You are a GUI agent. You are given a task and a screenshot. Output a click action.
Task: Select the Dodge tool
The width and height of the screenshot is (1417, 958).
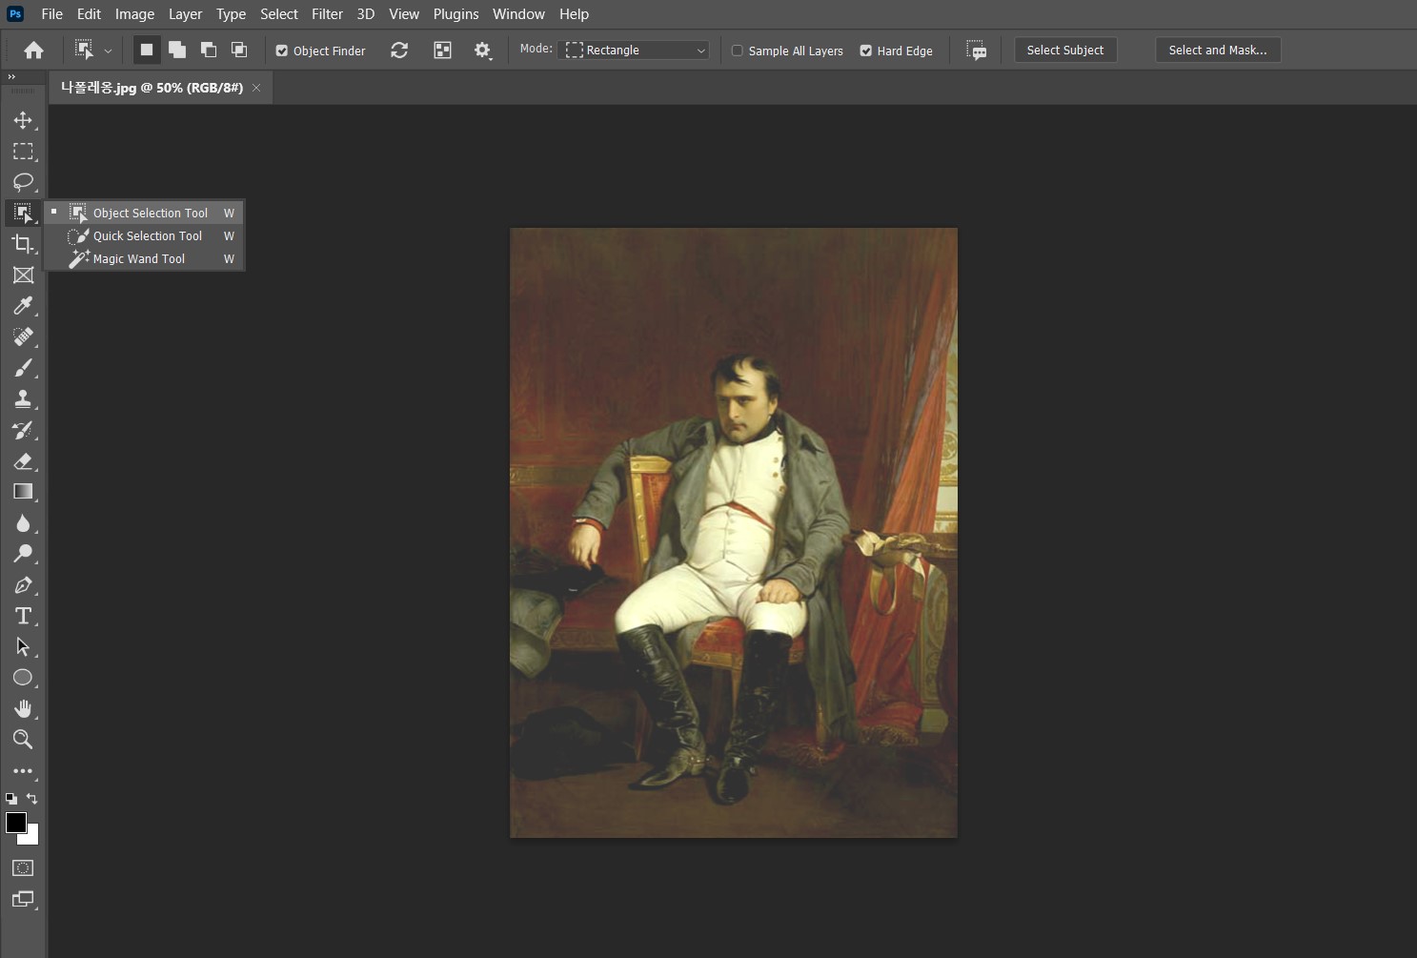23,554
